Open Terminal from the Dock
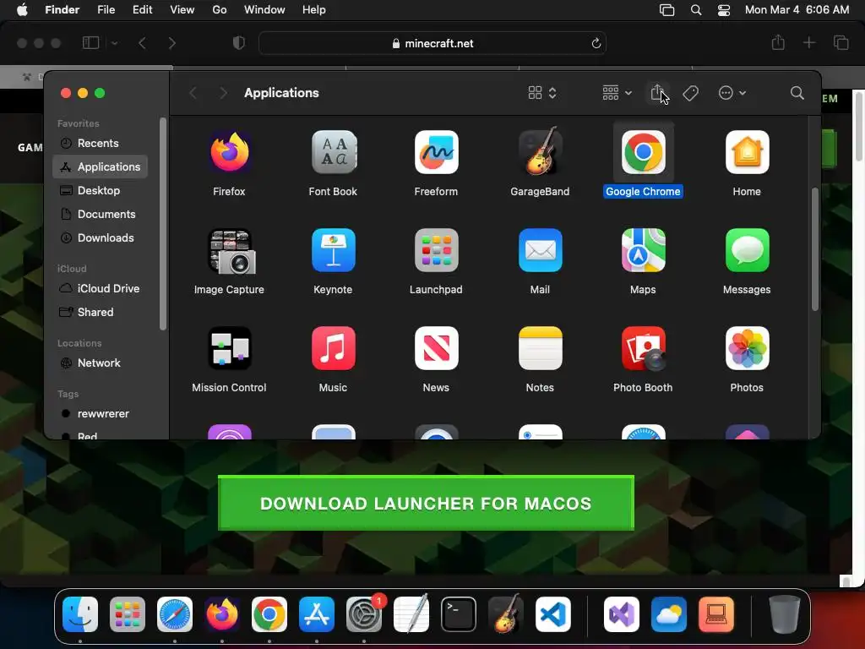 459,614
